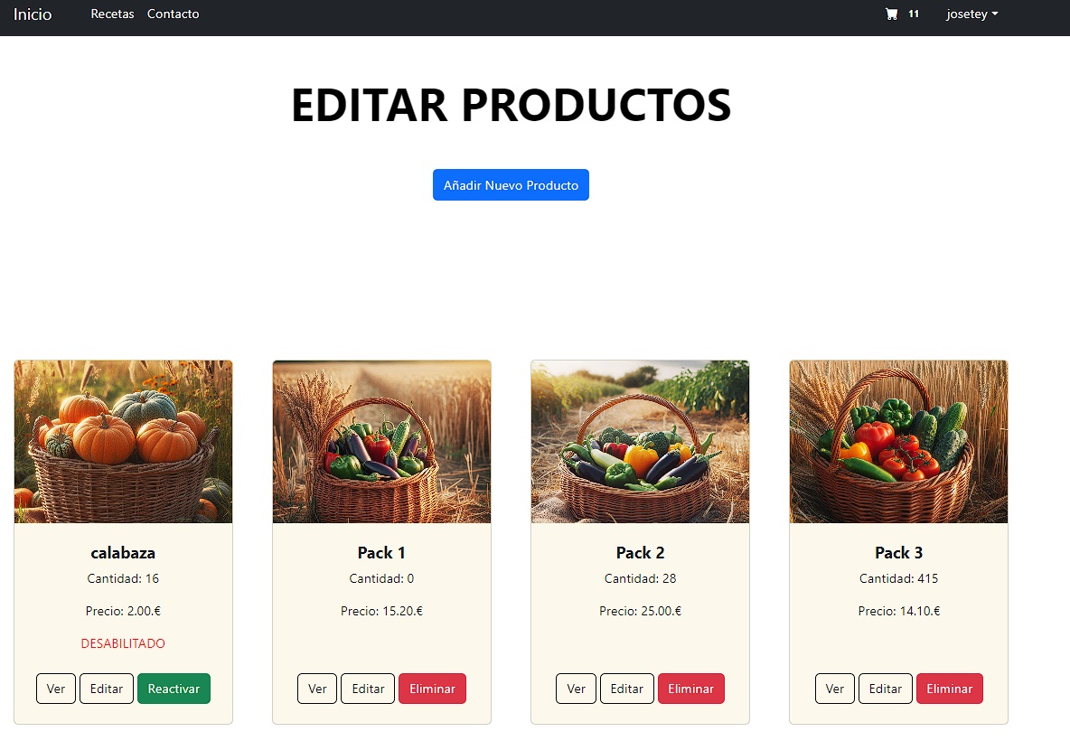The height and width of the screenshot is (750, 1070).
Task: Edit the Pack 2 product
Action: coord(626,689)
